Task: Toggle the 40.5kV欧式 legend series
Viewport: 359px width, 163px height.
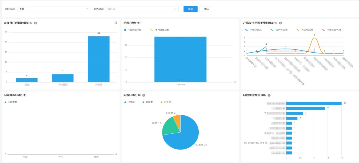Action: [x=253, y=30]
